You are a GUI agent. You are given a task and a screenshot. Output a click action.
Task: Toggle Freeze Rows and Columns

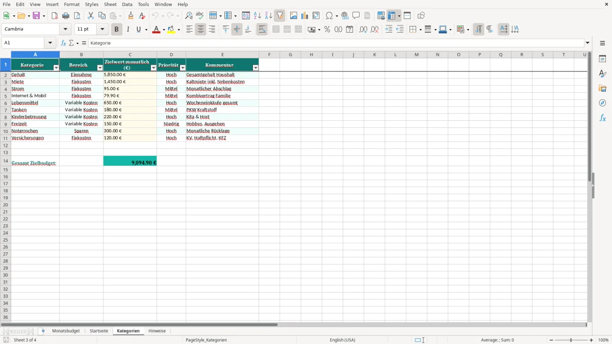pos(392,16)
